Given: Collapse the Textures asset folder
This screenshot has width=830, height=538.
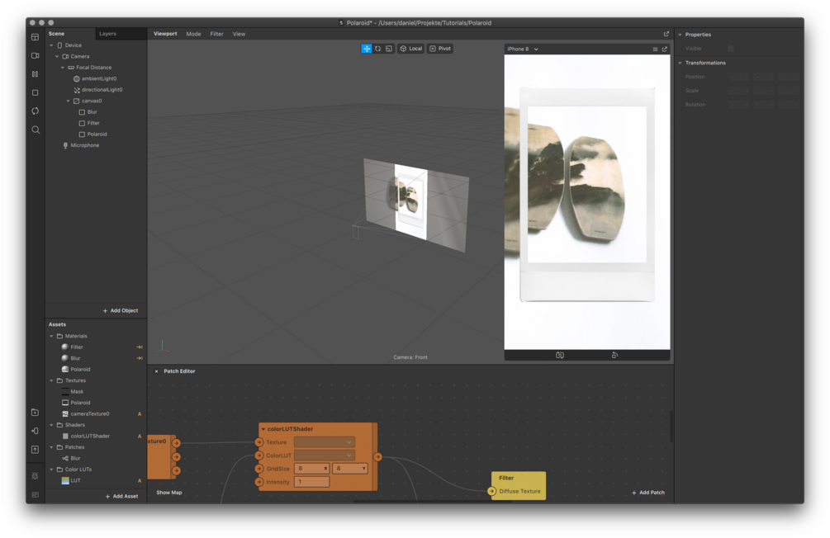Looking at the screenshot, I should (51, 381).
